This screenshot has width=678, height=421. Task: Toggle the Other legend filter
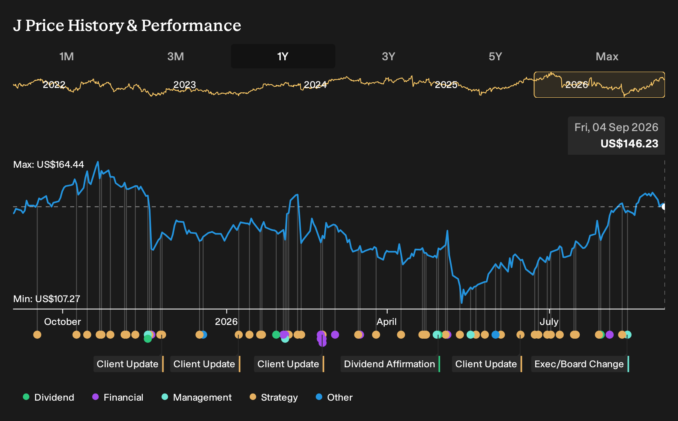click(334, 397)
